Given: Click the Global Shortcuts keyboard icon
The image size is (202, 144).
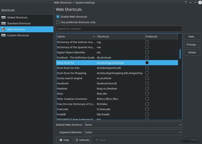Looking at the screenshot, I should [3, 18].
